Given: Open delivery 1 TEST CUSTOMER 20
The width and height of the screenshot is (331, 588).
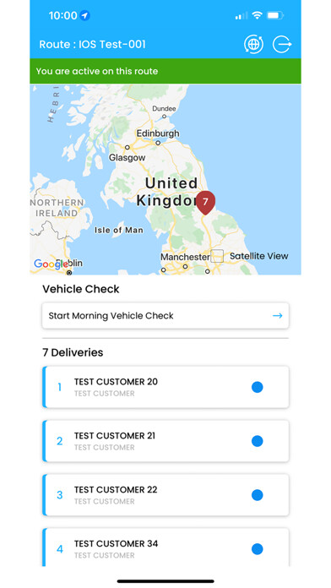Looking at the screenshot, I should pos(165,388).
